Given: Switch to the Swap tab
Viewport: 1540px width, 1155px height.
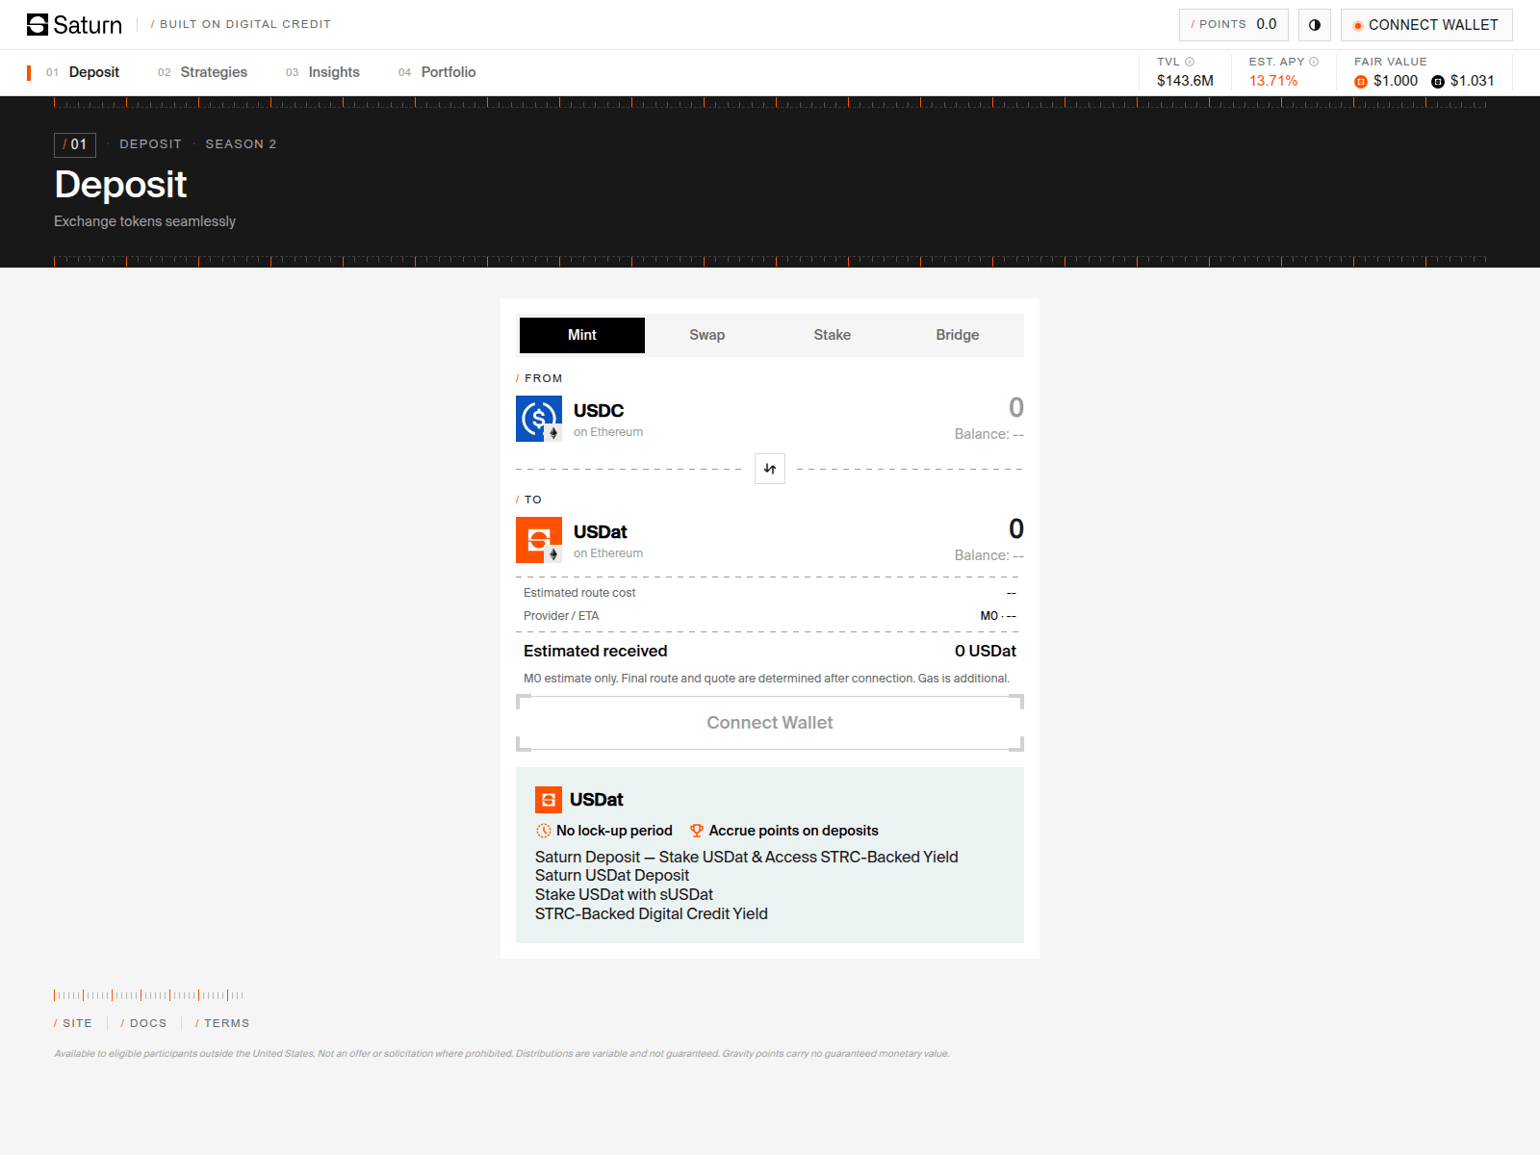Looking at the screenshot, I should pos(707,335).
